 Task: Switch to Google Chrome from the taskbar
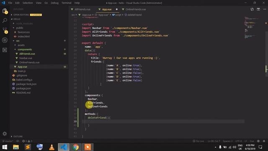coord(75,147)
